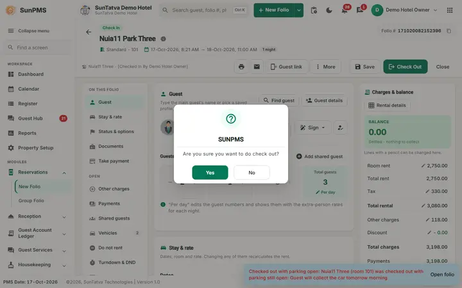The height and width of the screenshot is (288, 462).
Task: Print the folio via printer icon
Action: coord(241,67)
